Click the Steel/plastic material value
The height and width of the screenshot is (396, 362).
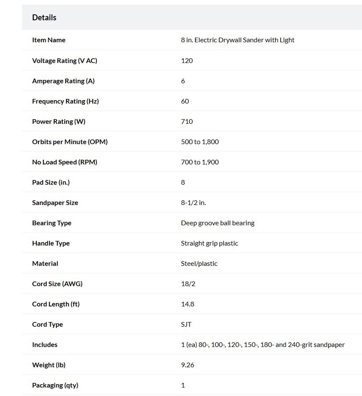pos(199,263)
